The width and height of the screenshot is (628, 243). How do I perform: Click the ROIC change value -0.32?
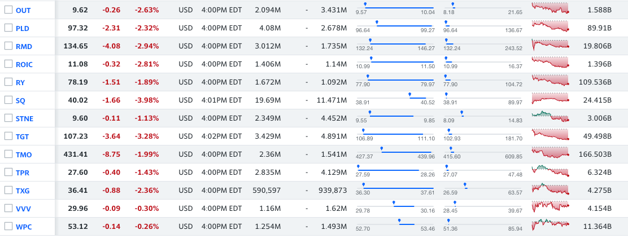(111, 64)
